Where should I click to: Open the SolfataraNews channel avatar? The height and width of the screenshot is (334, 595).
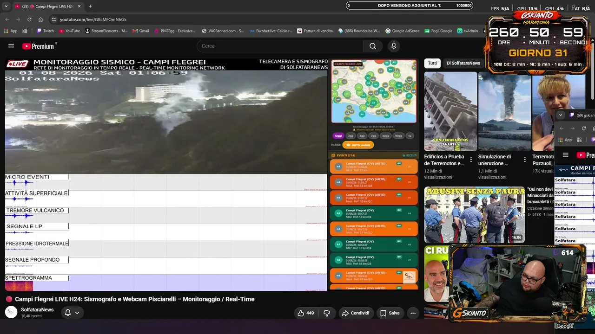pos(11,312)
